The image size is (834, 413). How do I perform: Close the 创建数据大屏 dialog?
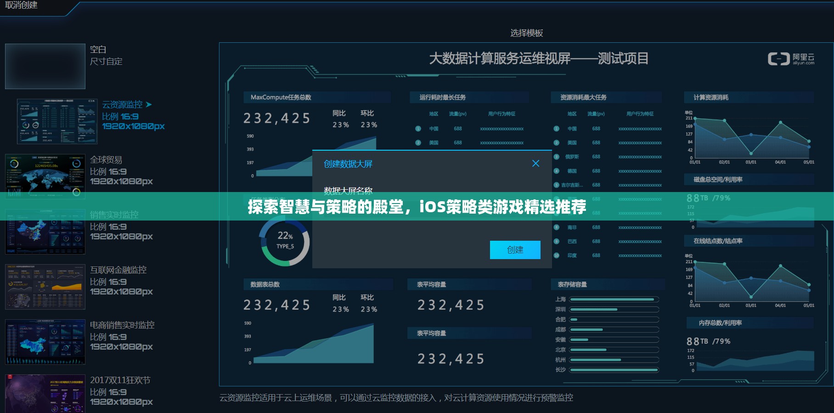[x=535, y=164]
